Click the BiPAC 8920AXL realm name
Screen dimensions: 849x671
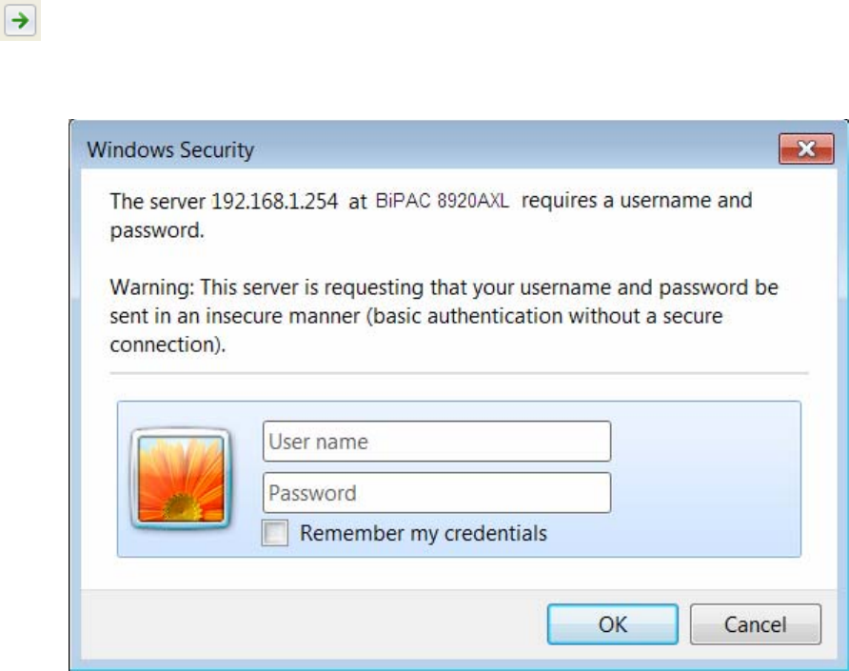(x=442, y=201)
